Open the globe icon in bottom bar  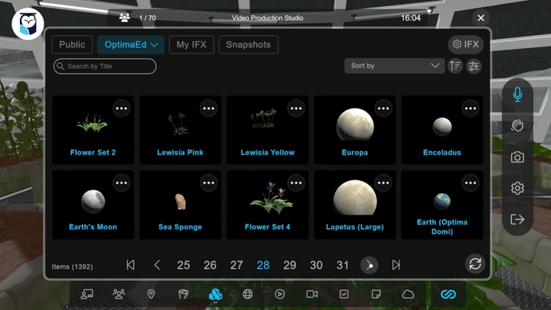coord(248,294)
